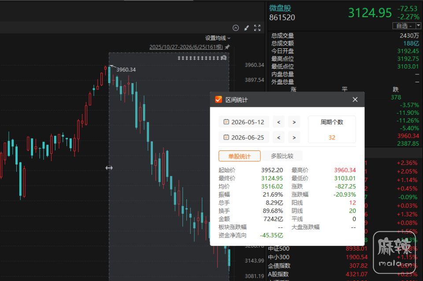This screenshot has height=281, width=423.
Task: Select the paintbrush drawing tool icon
Action: pos(246,28)
